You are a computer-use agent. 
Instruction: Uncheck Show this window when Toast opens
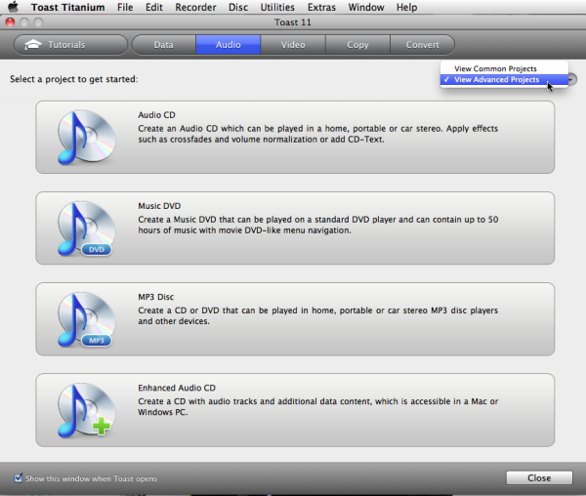tap(18, 477)
